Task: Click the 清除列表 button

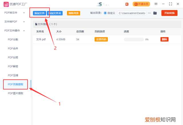Action: pos(73,13)
